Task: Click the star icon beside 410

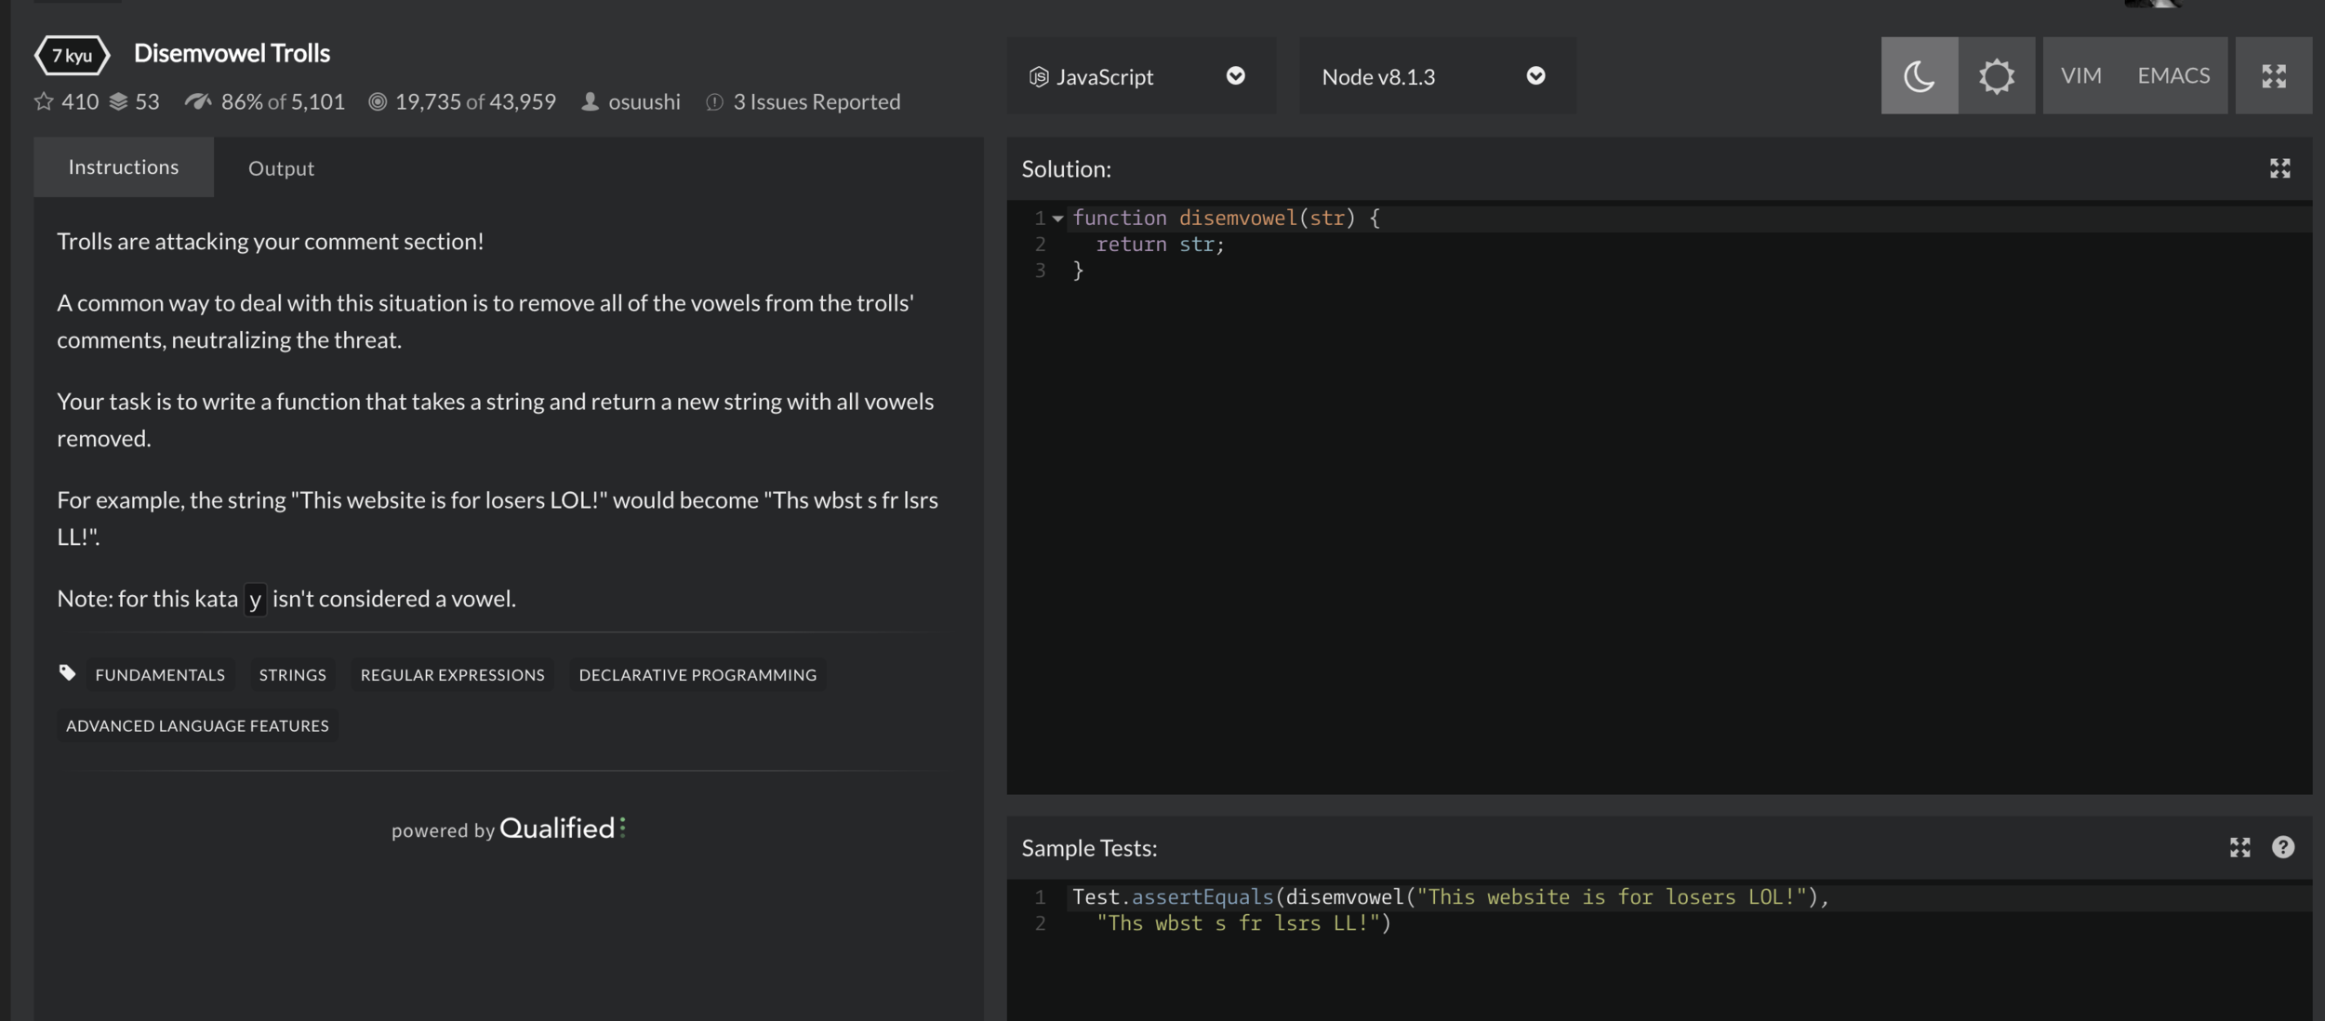Action: click(44, 101)
